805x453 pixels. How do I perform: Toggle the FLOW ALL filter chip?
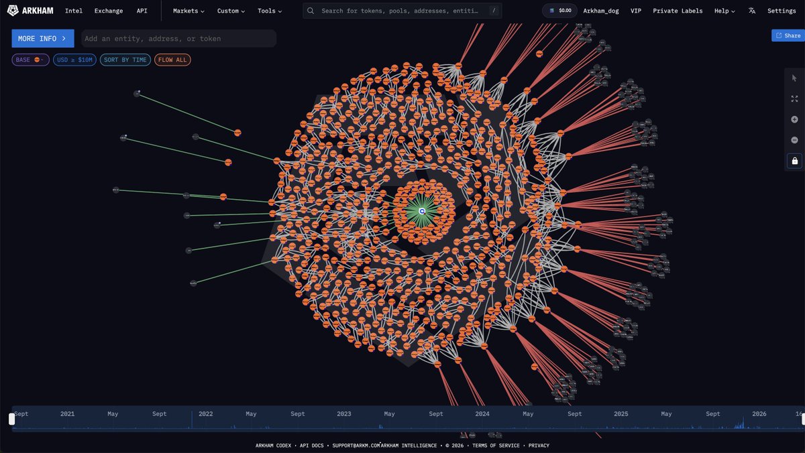172,59
